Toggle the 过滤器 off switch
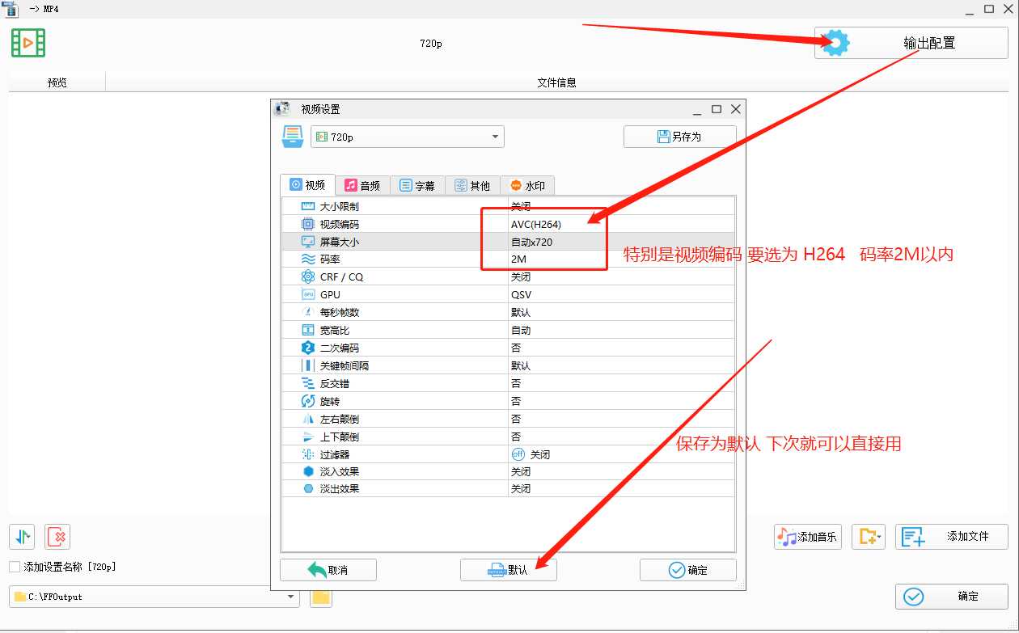 (x=519, y=454)
